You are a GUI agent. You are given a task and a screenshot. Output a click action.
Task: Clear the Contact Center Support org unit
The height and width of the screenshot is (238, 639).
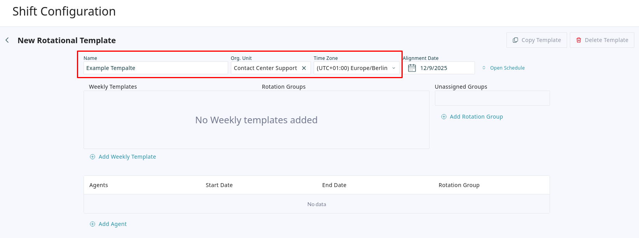point(304,68)
